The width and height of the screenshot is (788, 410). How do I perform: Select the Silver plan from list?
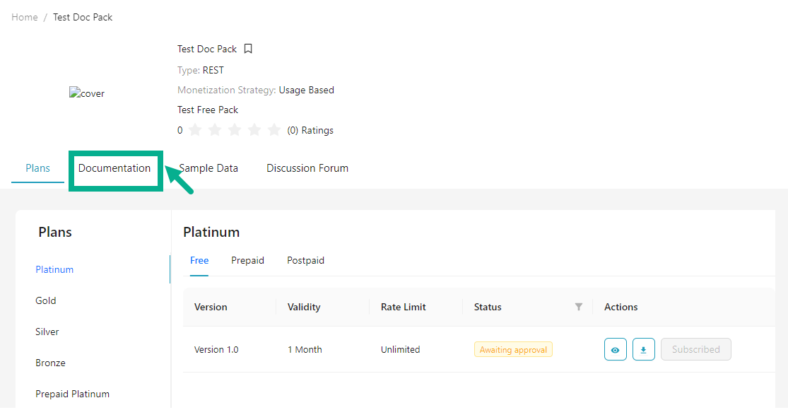pos(47,332)
